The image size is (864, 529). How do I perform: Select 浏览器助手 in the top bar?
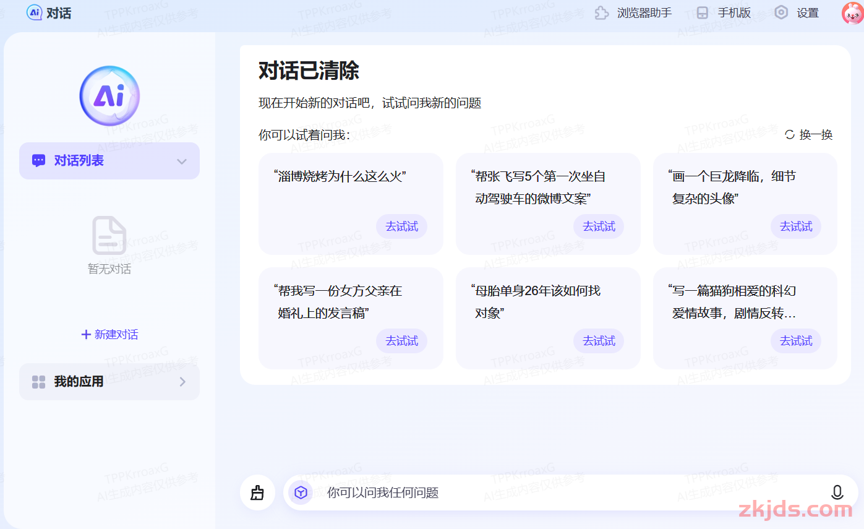pyautogui.click(x=644, y=13)
